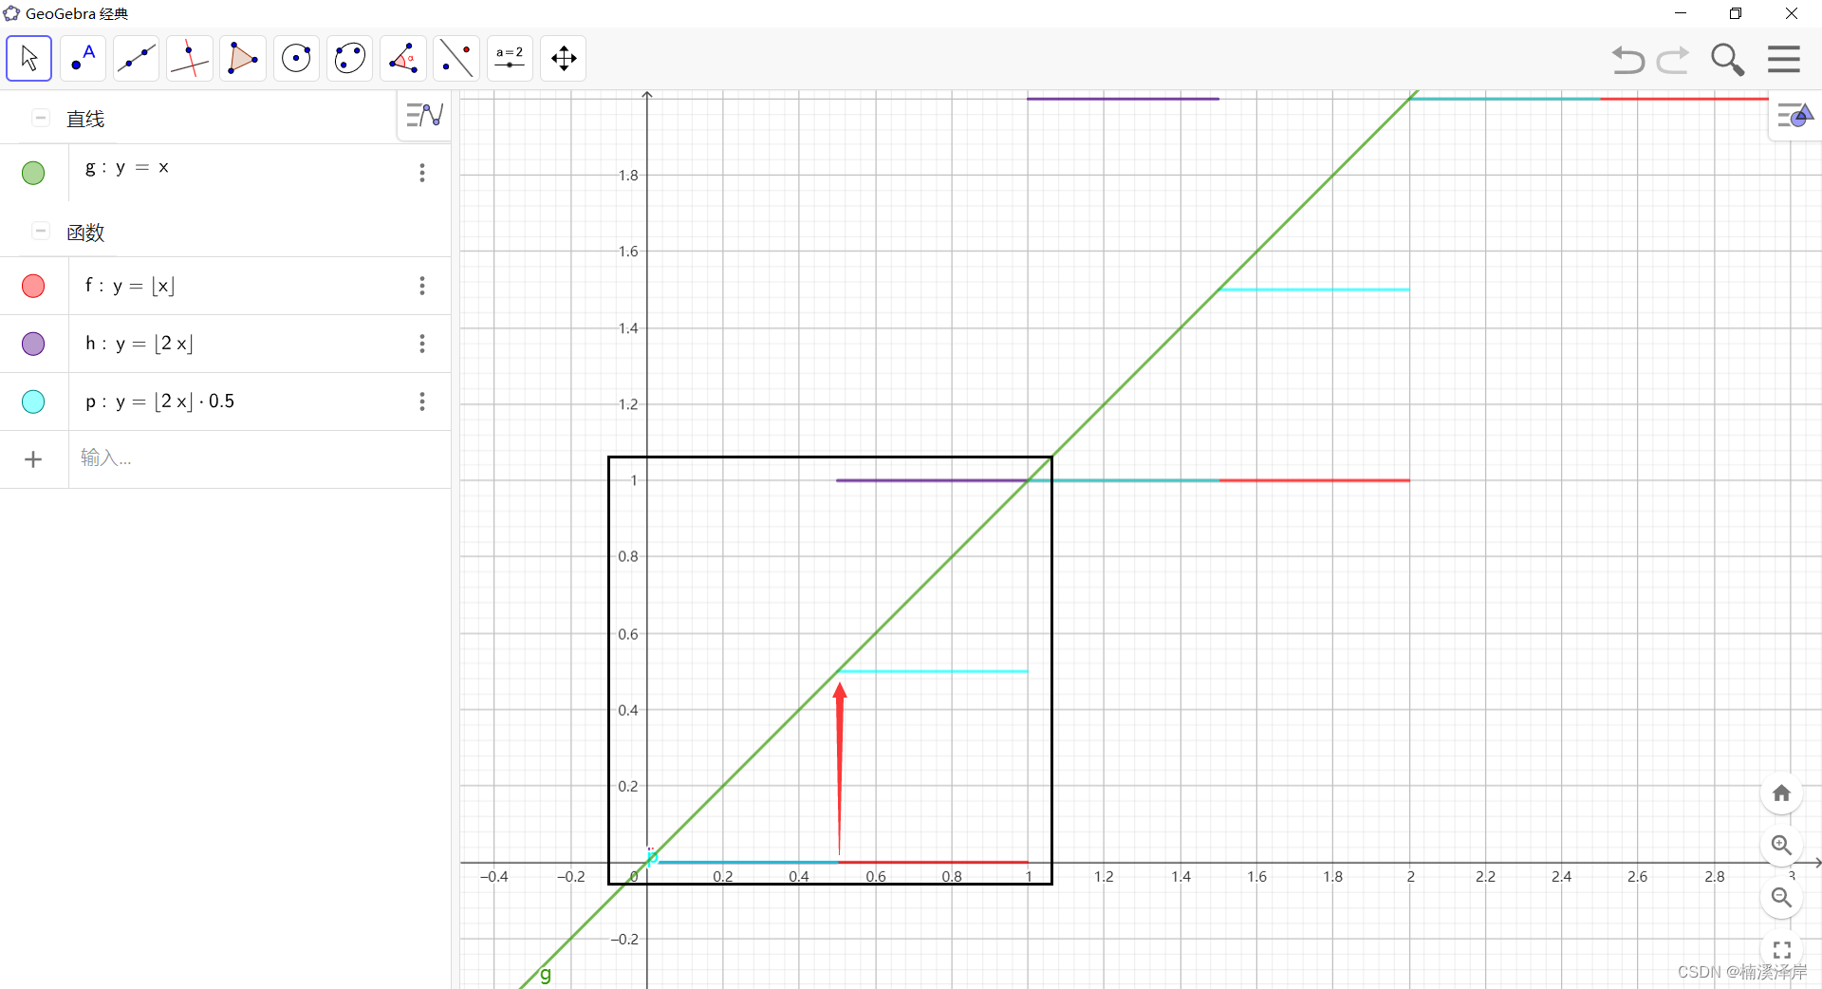Screen dimensions: 1822x989
Task: Select the Line through two points tool
Action: [136, 59]
